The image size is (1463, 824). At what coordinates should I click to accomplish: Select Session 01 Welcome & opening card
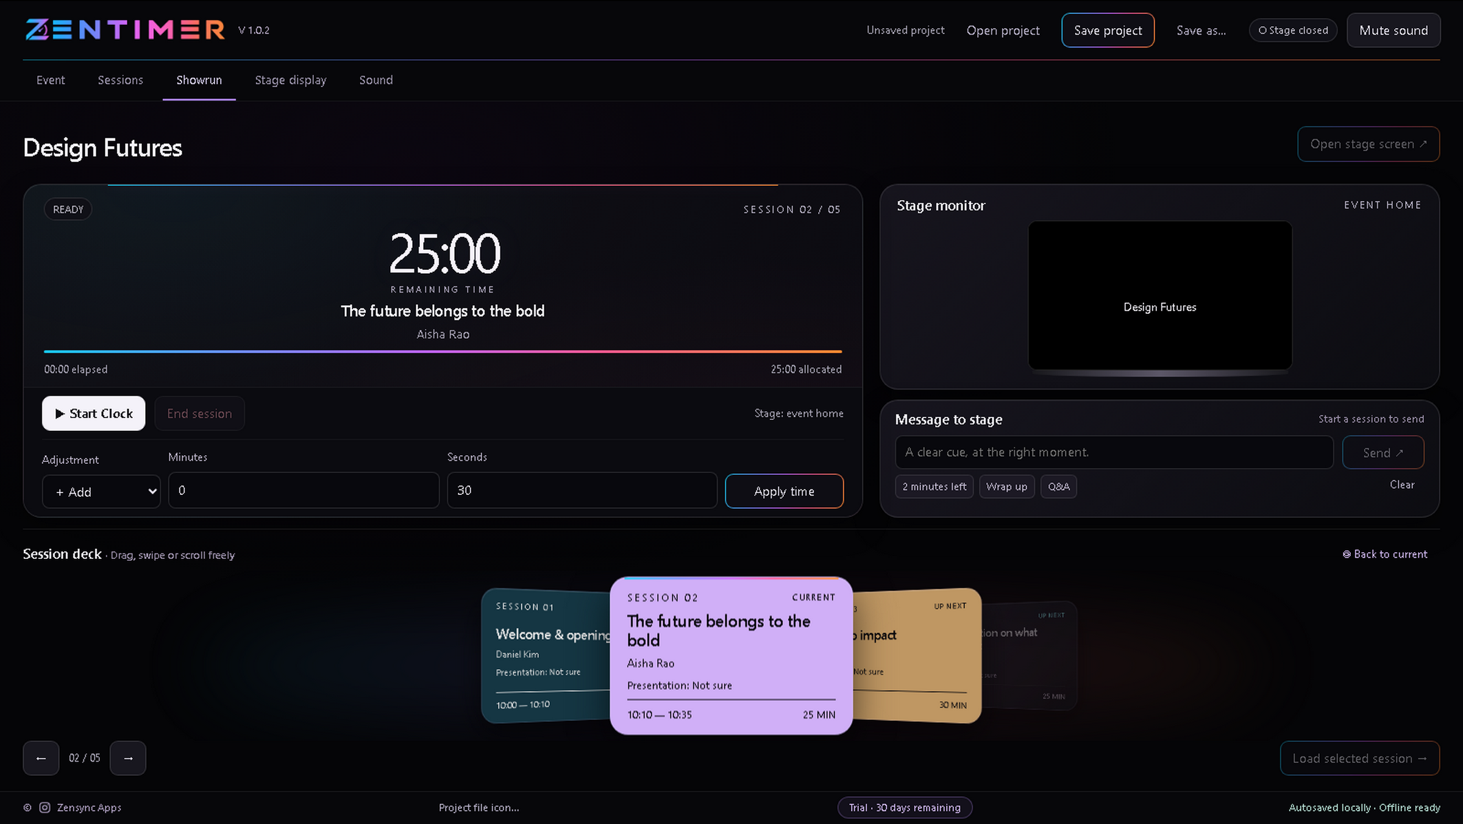(x=546, y=656)
